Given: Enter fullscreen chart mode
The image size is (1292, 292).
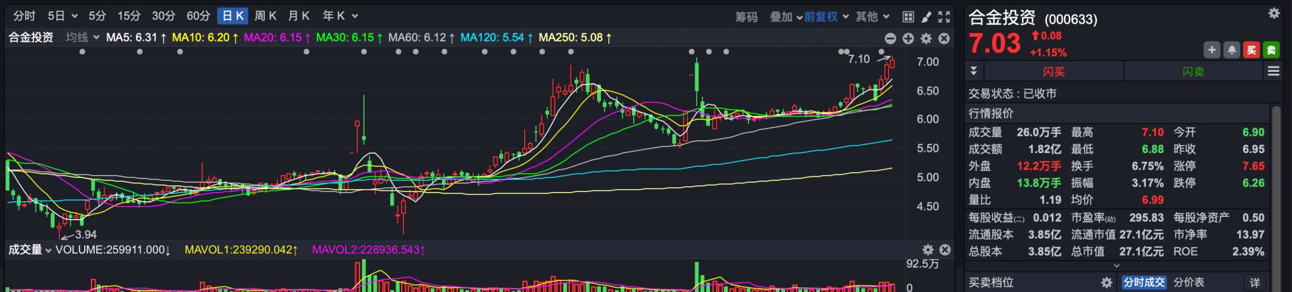Looking at the screenshot, I should click(944, 16).
